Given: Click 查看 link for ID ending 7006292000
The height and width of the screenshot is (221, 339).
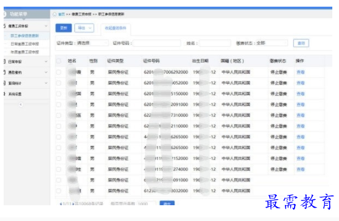Looking at the screenshot, I should (301, 72).
